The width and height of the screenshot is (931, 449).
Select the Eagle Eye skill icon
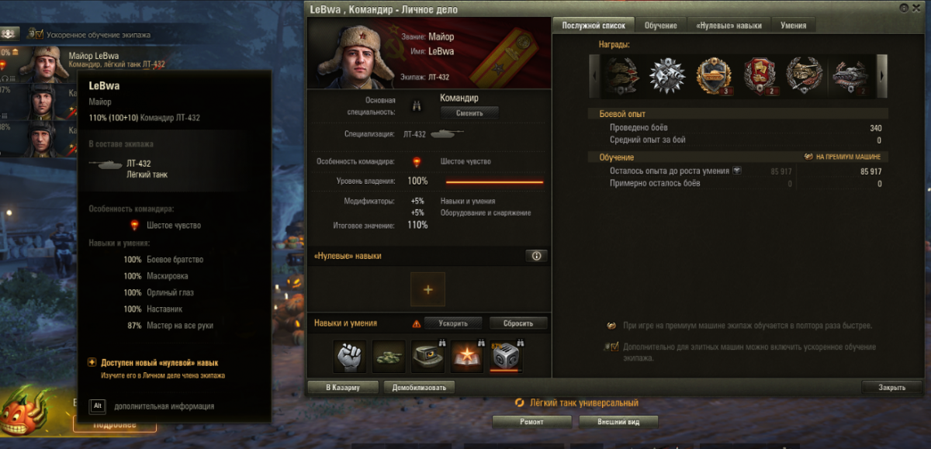coord(428,355)
